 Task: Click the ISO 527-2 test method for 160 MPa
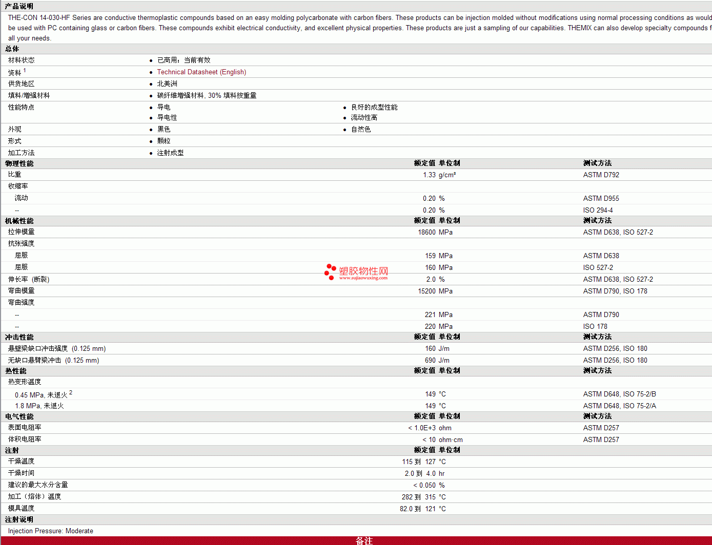[x=598, y=268]
